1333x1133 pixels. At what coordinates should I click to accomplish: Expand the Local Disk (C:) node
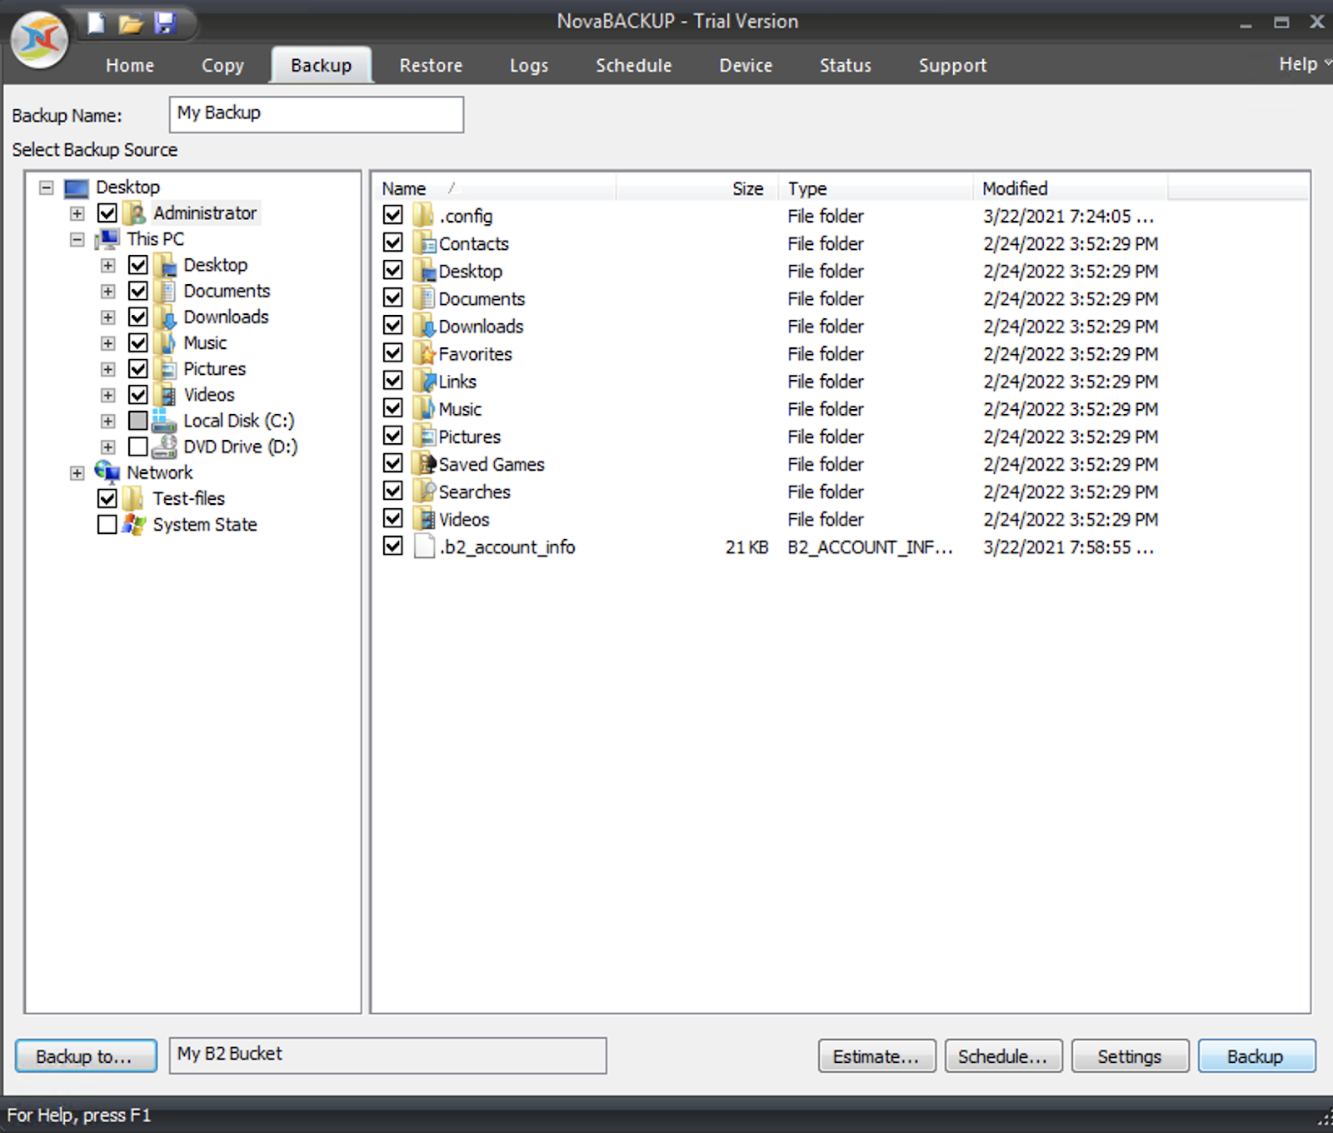[x=108, y=421]
